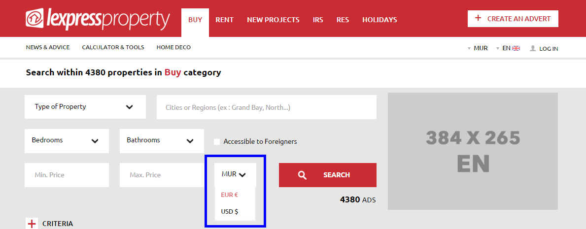Click the red SEARCH button
Screen dimensions: 586x229
[x=327, y=175]
